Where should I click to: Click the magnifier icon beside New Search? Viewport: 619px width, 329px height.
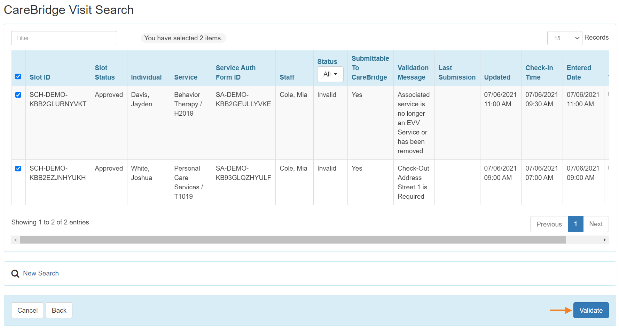[15, 274]
